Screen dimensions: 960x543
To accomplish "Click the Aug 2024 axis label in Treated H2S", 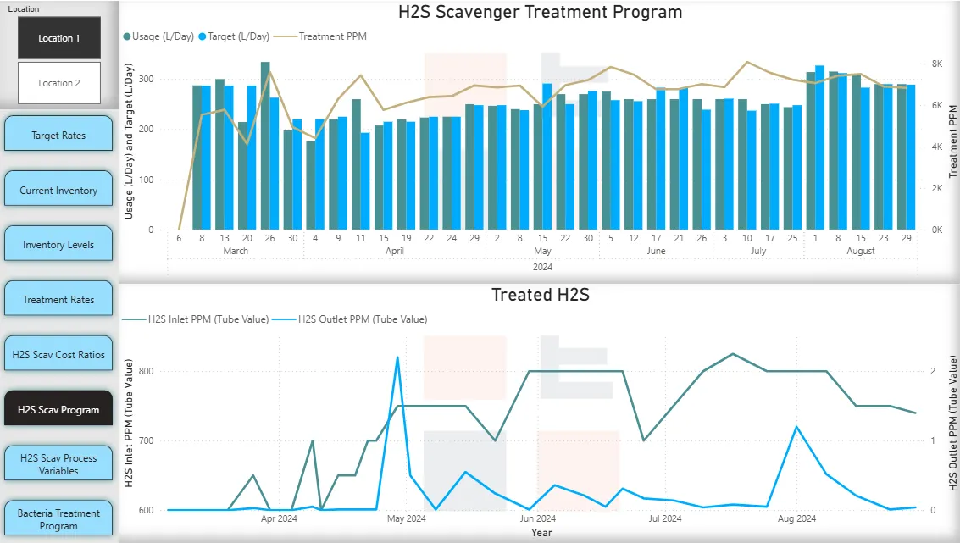I will pos(796,518).
